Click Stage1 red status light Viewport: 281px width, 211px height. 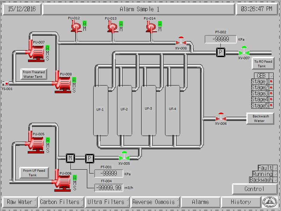click(271, 81)
